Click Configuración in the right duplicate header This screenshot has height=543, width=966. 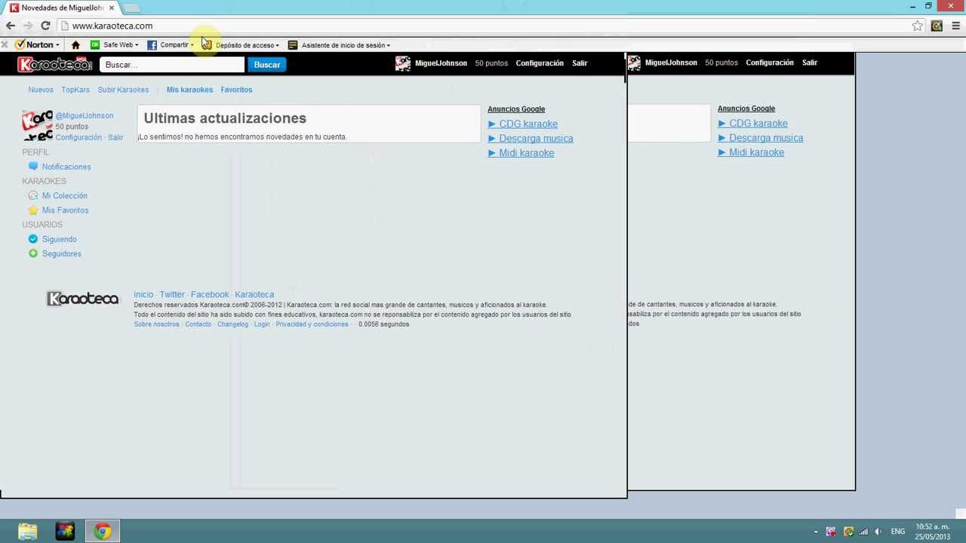(770, 63)
